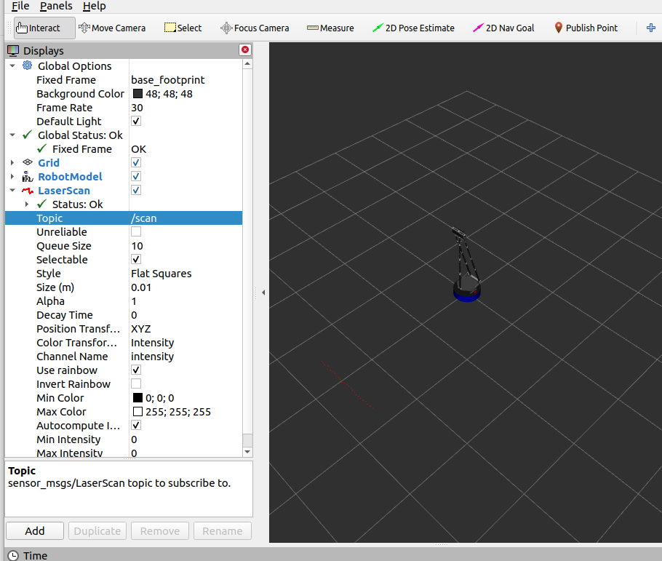
Task: Collapse the LaserScan display properties
Action: coord(12,190)
